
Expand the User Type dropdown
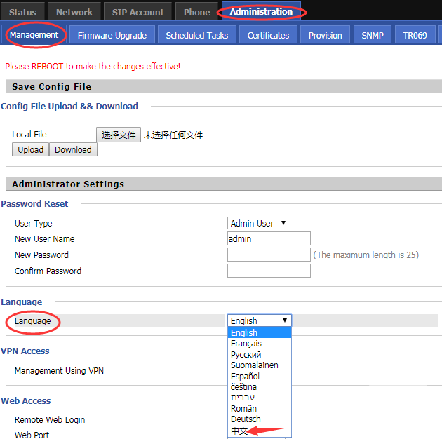point(259,223)
